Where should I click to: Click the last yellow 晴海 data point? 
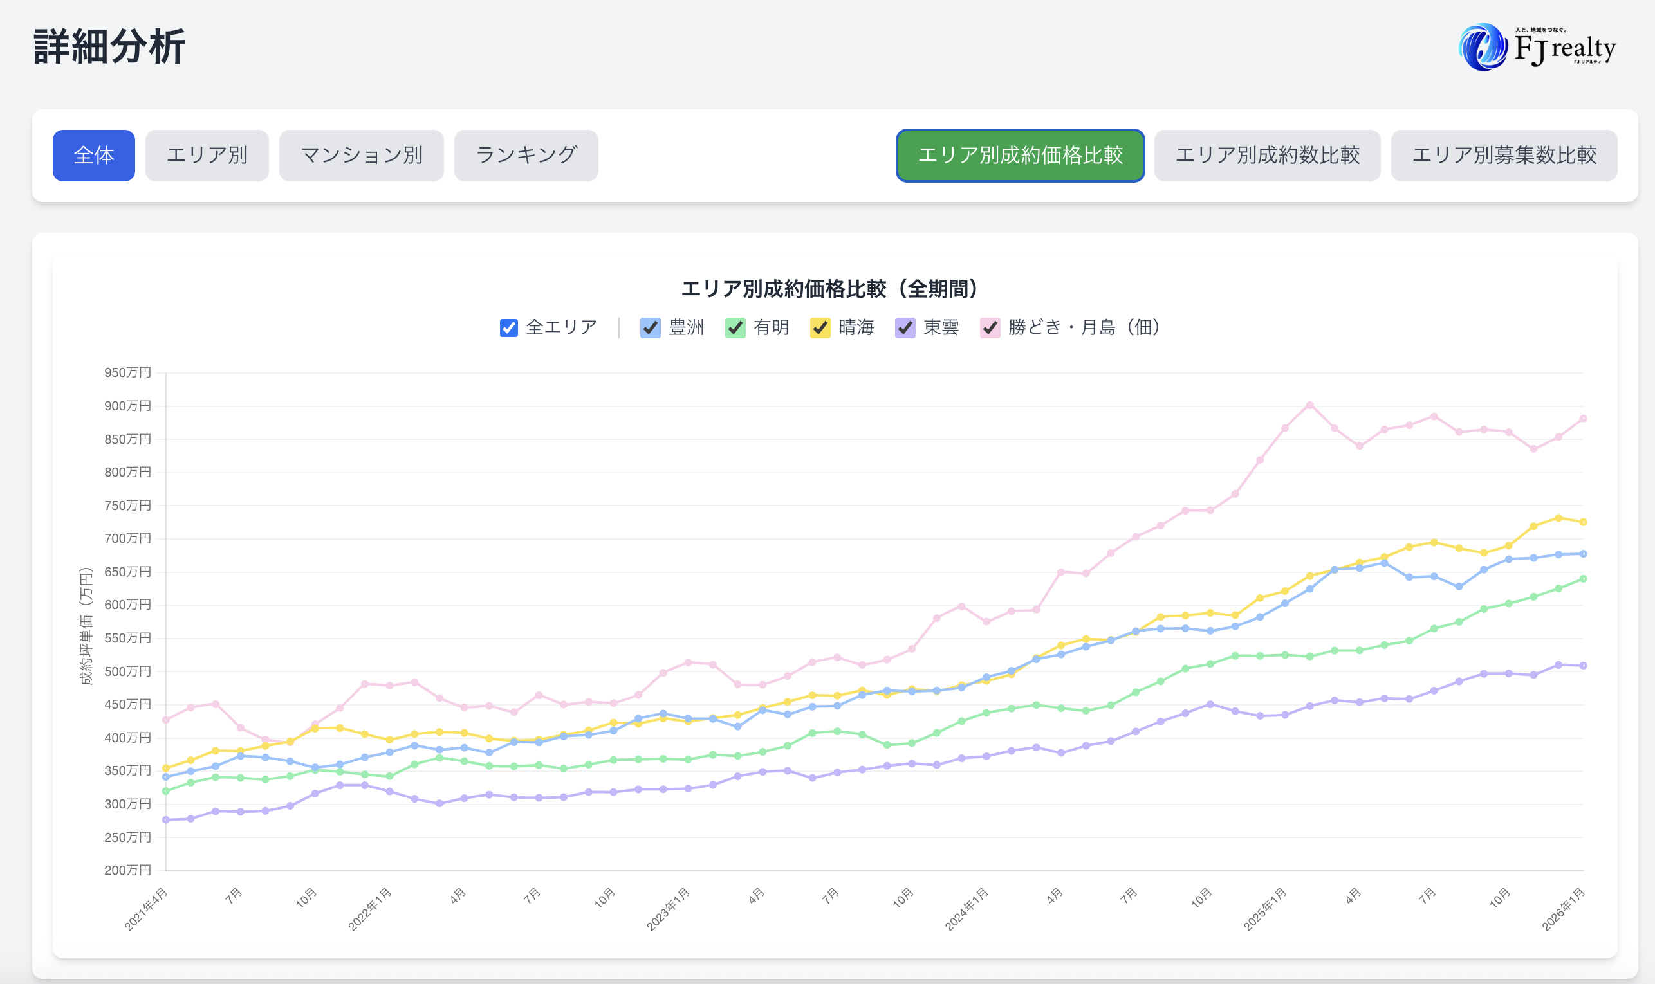[x=1584, y=522]
